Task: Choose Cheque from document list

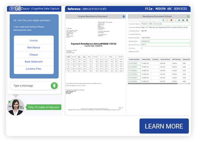Action: tap(34, 55)
